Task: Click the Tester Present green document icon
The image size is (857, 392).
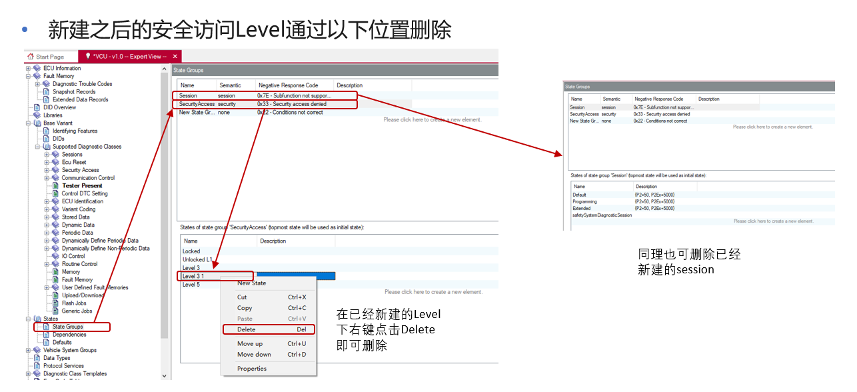Action: [x=55, y=186]
